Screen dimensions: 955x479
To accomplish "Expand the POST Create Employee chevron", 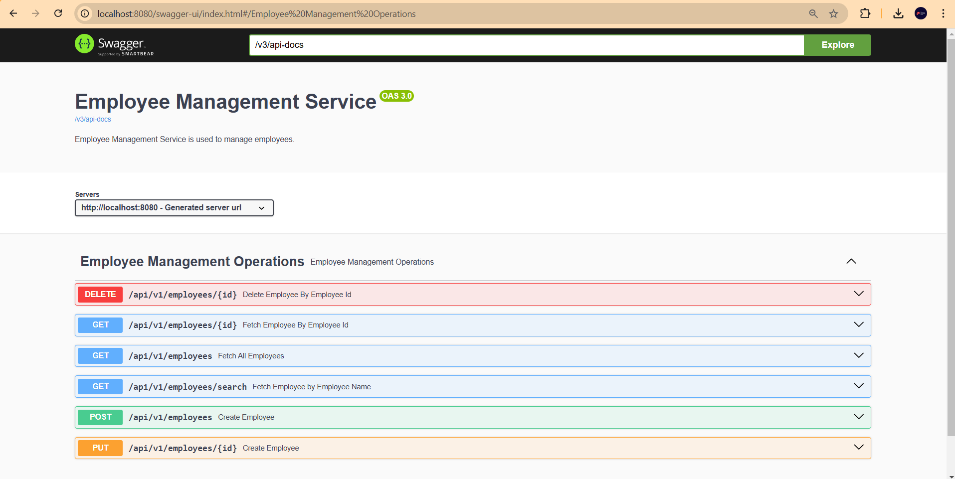I will pos(859,417).
